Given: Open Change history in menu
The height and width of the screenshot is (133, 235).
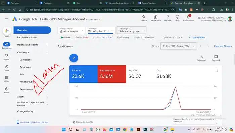Looking at the screenshot, I should 25,111.
